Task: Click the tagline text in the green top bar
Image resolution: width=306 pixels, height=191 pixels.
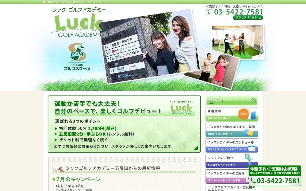Action: click(74, 2)
